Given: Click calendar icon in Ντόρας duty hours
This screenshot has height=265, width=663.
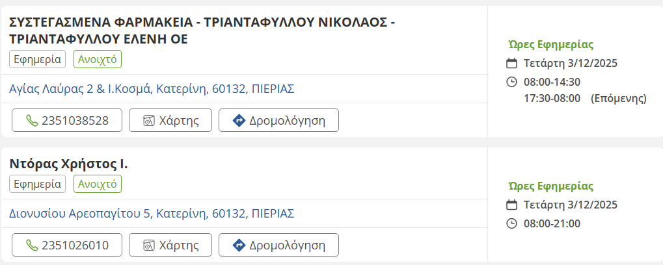Looking at the screenshot, I should click(x=512, y=205).
